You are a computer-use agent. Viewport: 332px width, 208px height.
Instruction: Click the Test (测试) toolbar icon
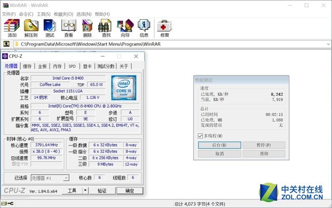pos(50,28)
